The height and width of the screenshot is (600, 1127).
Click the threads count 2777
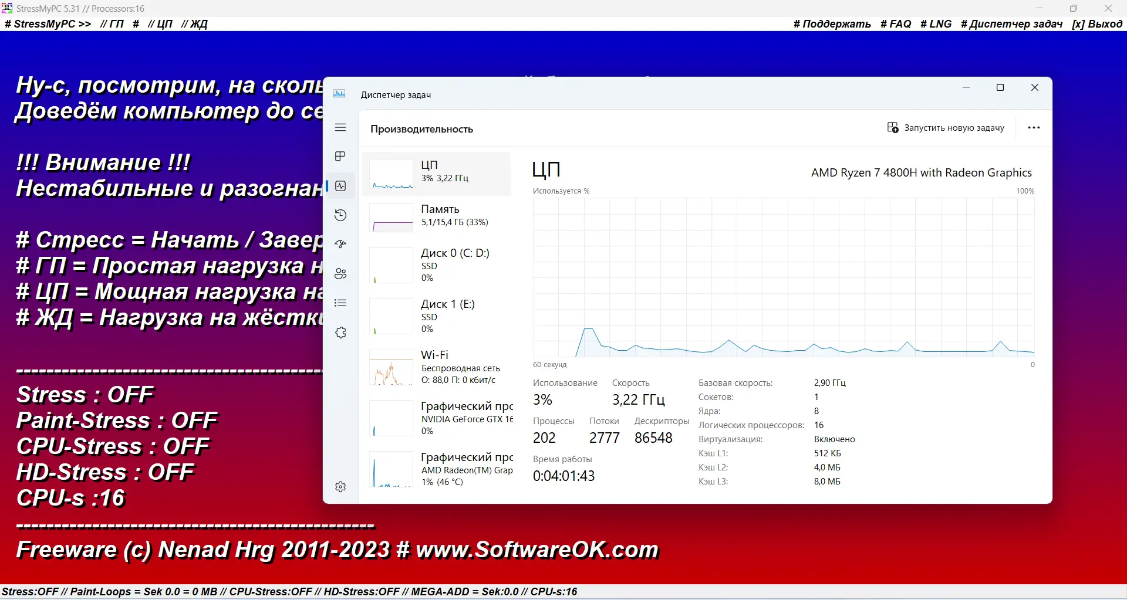[605, 438]
